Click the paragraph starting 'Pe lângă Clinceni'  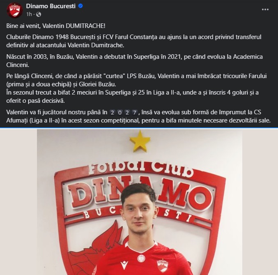(x=136, y=80)
